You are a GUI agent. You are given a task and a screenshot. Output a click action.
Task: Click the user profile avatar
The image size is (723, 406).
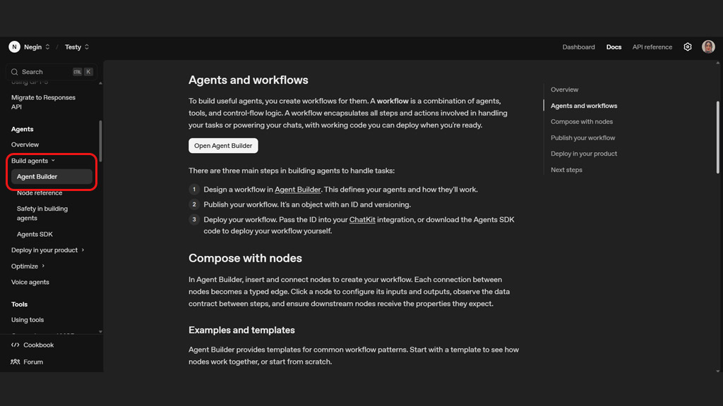coord(708,47)
